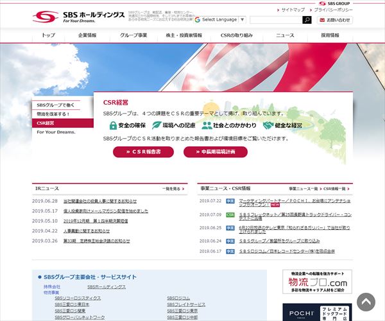
Task: Click the red arrow beside 一覧を見る
Action: point(183,189)
